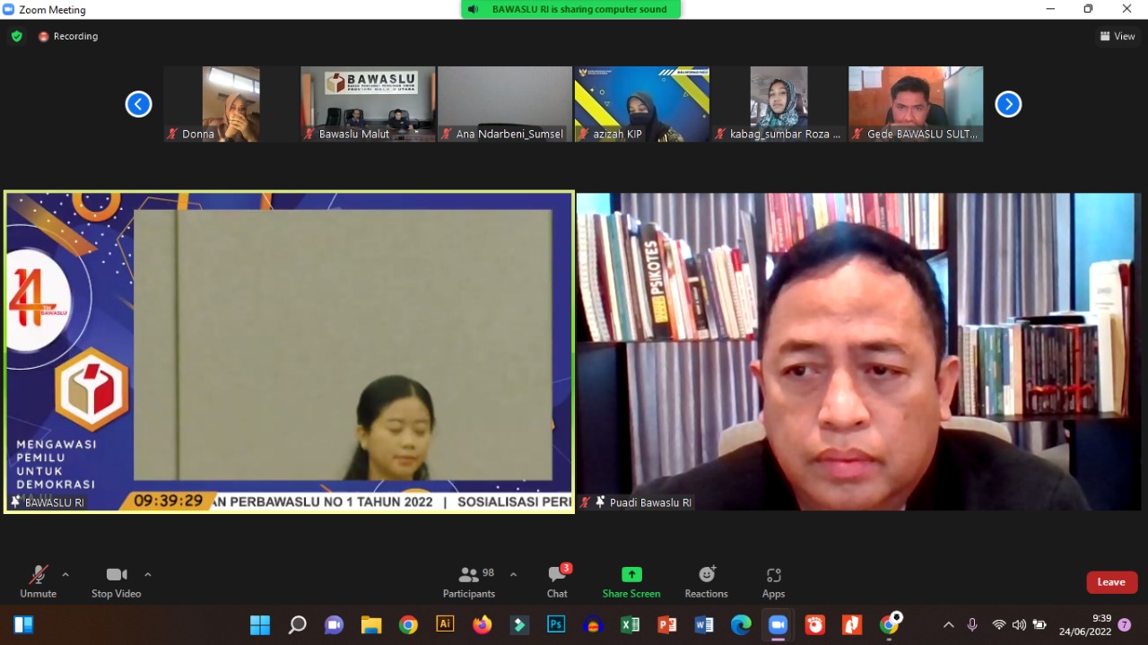The image size is (1148, 645).
Task: Expand the arrow next to Participants
Action: tap(513, 574)
